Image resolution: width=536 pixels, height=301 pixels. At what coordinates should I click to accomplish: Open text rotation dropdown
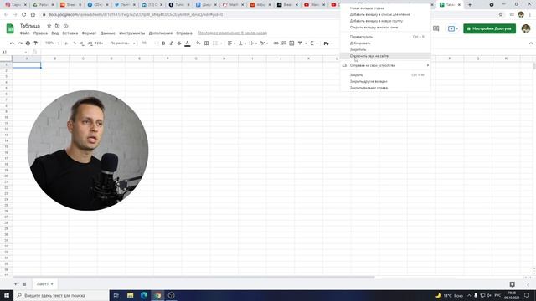click(x=263, y=43)
